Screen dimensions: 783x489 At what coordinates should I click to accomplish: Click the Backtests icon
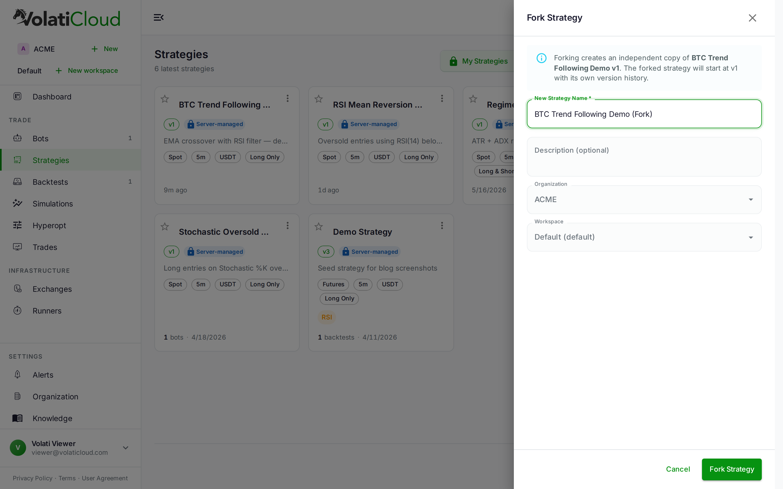click(x=17, y=182)
